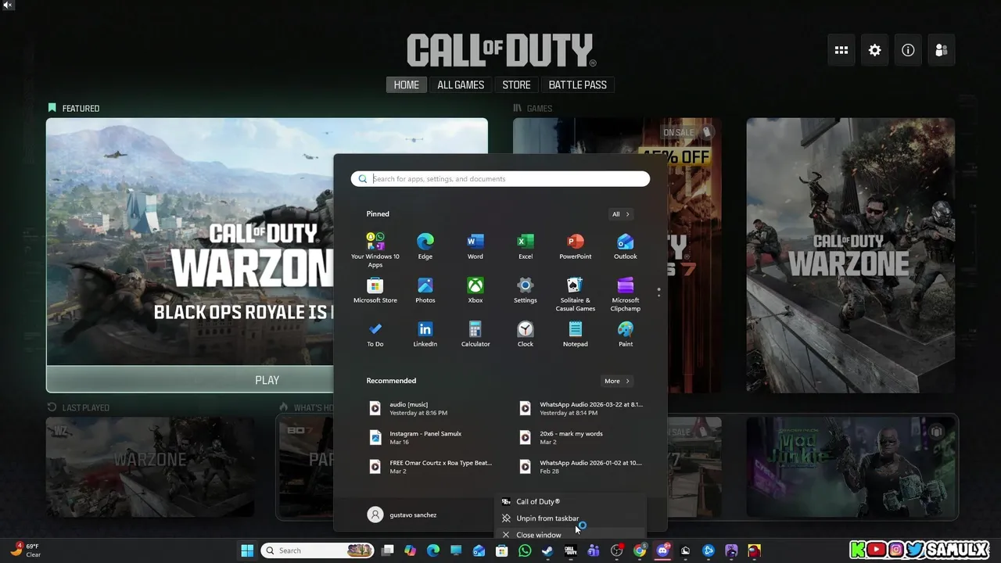Select the Warzone card in Games section
This screenshot has width=1001, height=563.
tap(850, 255)
